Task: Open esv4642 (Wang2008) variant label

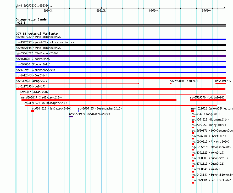Action: 206,114
